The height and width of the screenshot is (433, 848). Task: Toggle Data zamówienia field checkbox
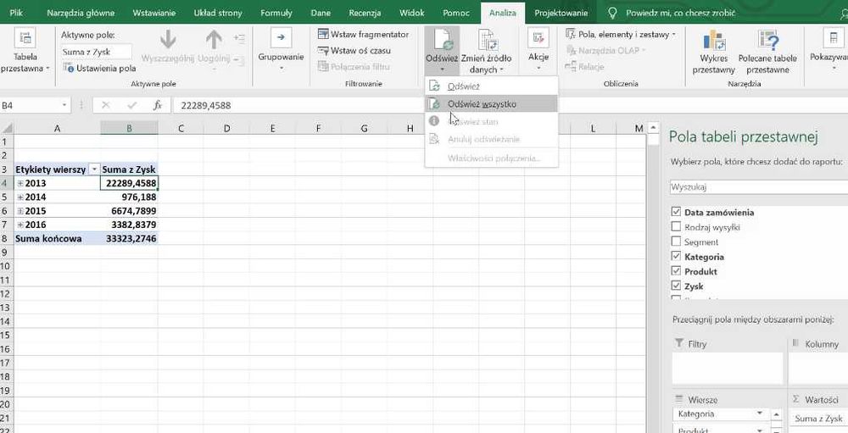[676, 212]
